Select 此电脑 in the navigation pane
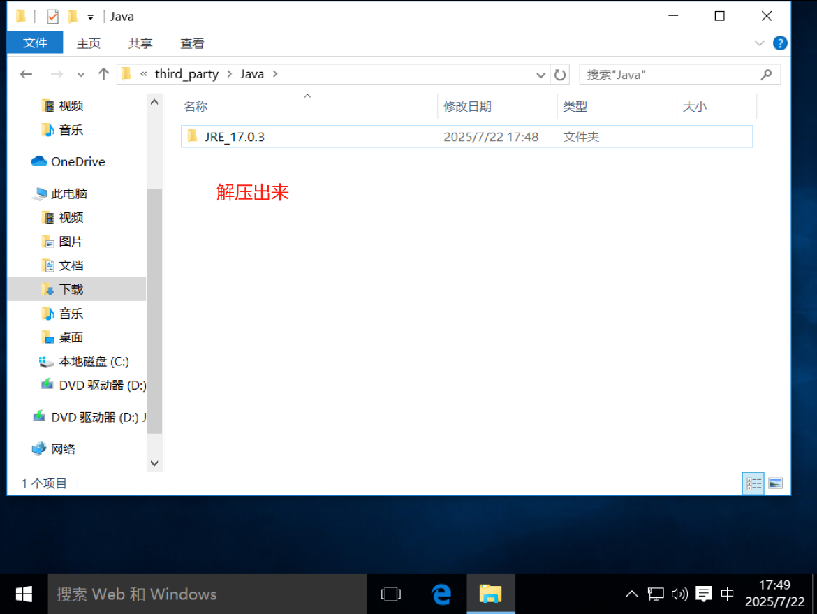This screenshot has height=614, width=817. [x=68, y=193]
